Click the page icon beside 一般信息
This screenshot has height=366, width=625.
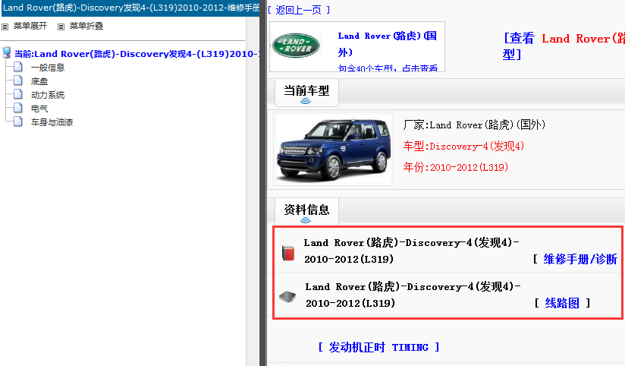(x=18, y=67)
